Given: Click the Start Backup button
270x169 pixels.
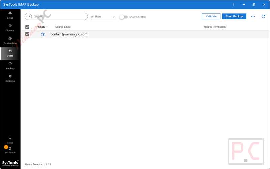Looking at the screenshot, I should [234, 16].
